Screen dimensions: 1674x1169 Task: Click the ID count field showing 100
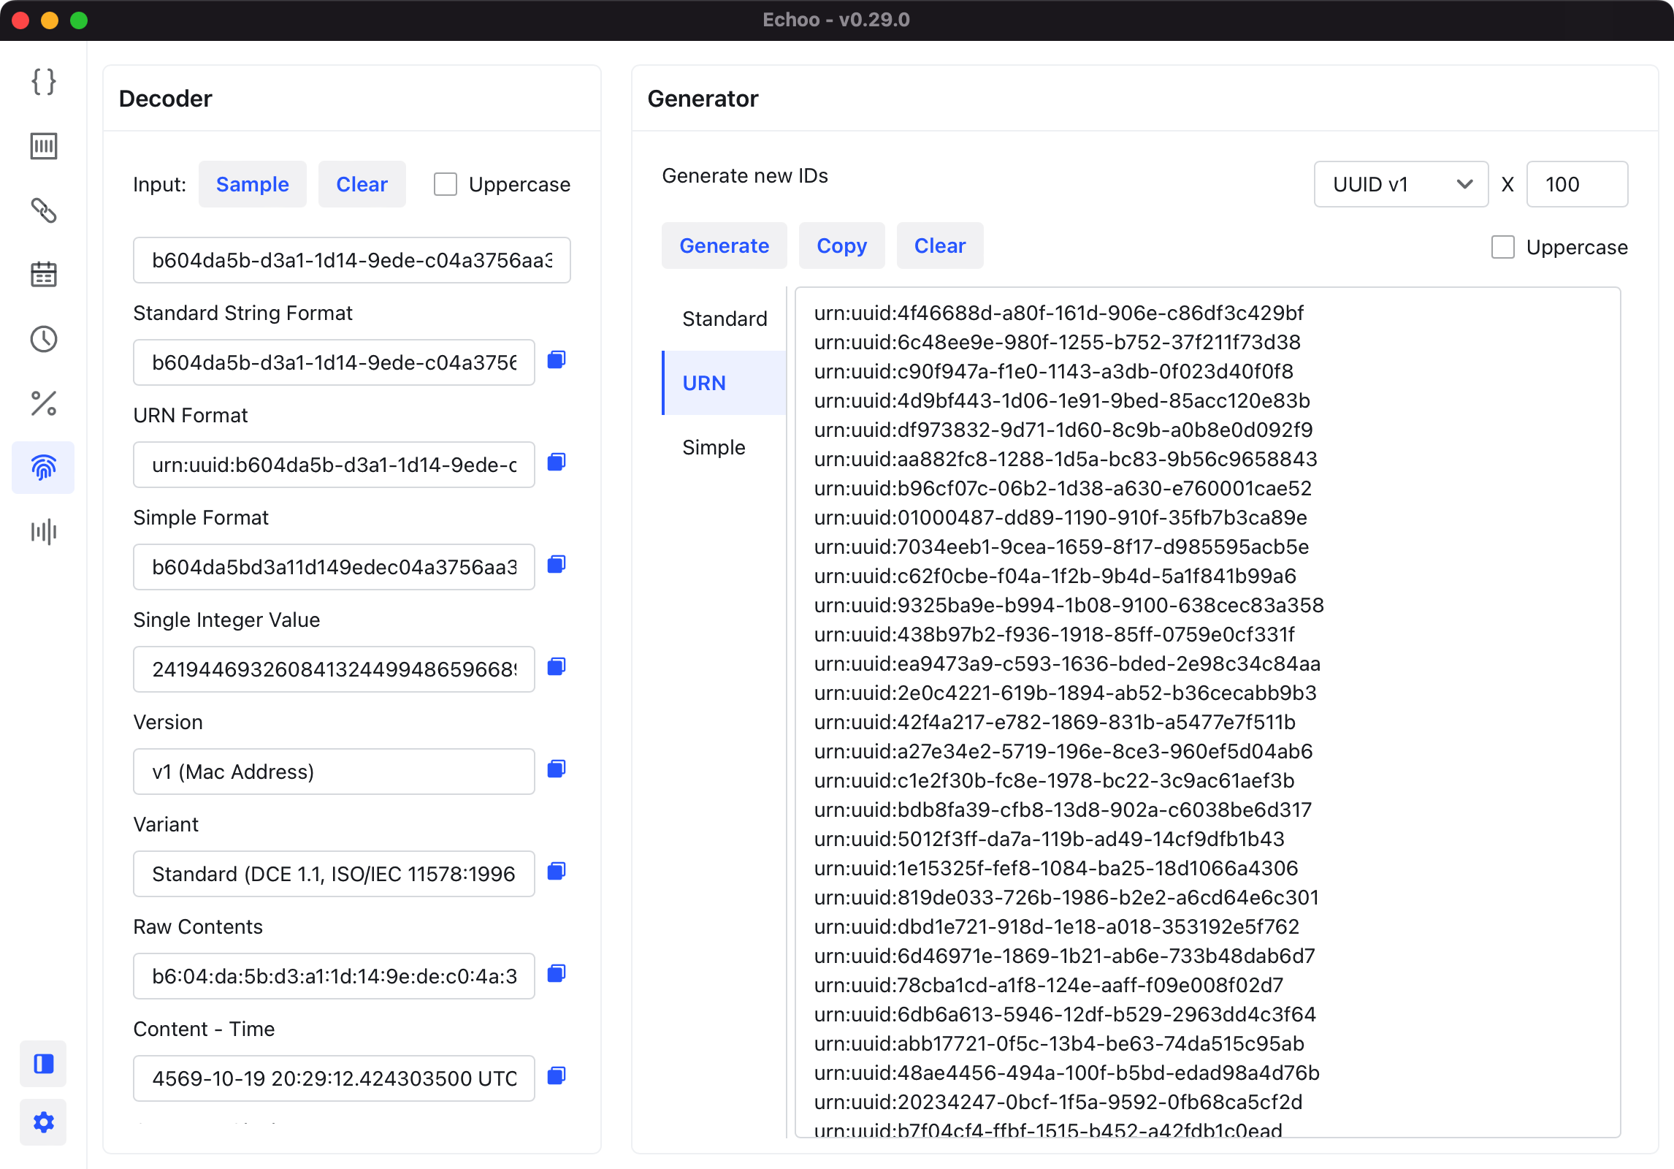pyautogui.click(x=1576, y=184)
